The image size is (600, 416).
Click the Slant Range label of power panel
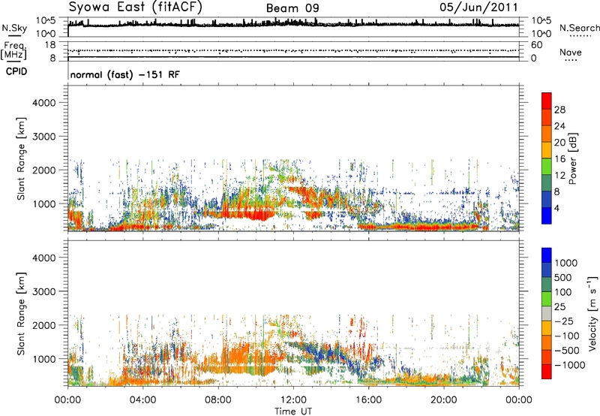click(x=21, y=158)
